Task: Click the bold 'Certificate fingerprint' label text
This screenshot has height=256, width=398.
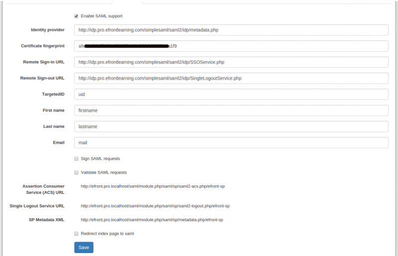Action: [43, 46]
